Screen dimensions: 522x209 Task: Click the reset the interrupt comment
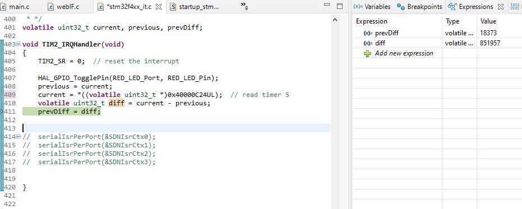pyautogui.click(x=136, y=61)
